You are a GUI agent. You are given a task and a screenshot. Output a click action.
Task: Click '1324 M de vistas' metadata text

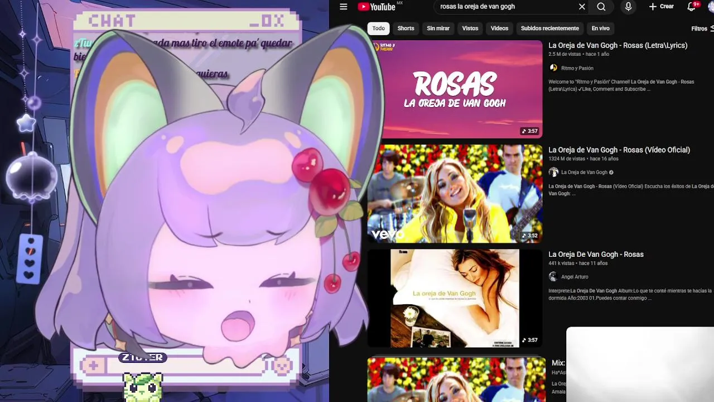tap(567, 159)
